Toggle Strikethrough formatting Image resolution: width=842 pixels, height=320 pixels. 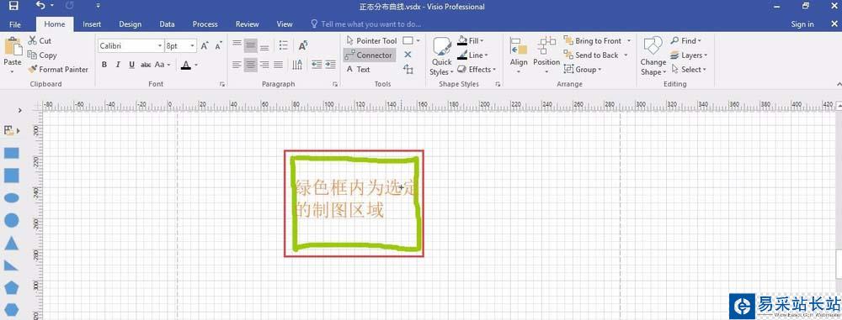click(146, 65)
